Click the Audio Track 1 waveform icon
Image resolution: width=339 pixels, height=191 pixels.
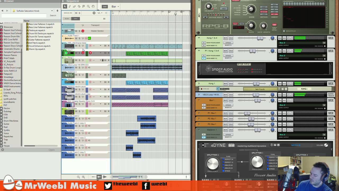click(x=69, y=39)
